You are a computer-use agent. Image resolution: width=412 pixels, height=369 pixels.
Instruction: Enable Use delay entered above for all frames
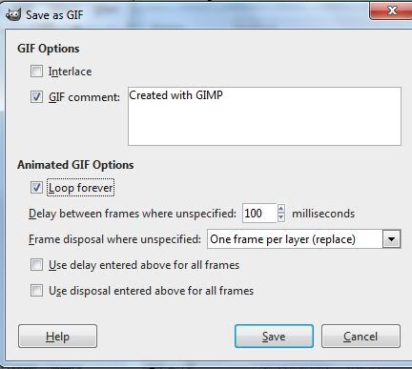[36, 265]
